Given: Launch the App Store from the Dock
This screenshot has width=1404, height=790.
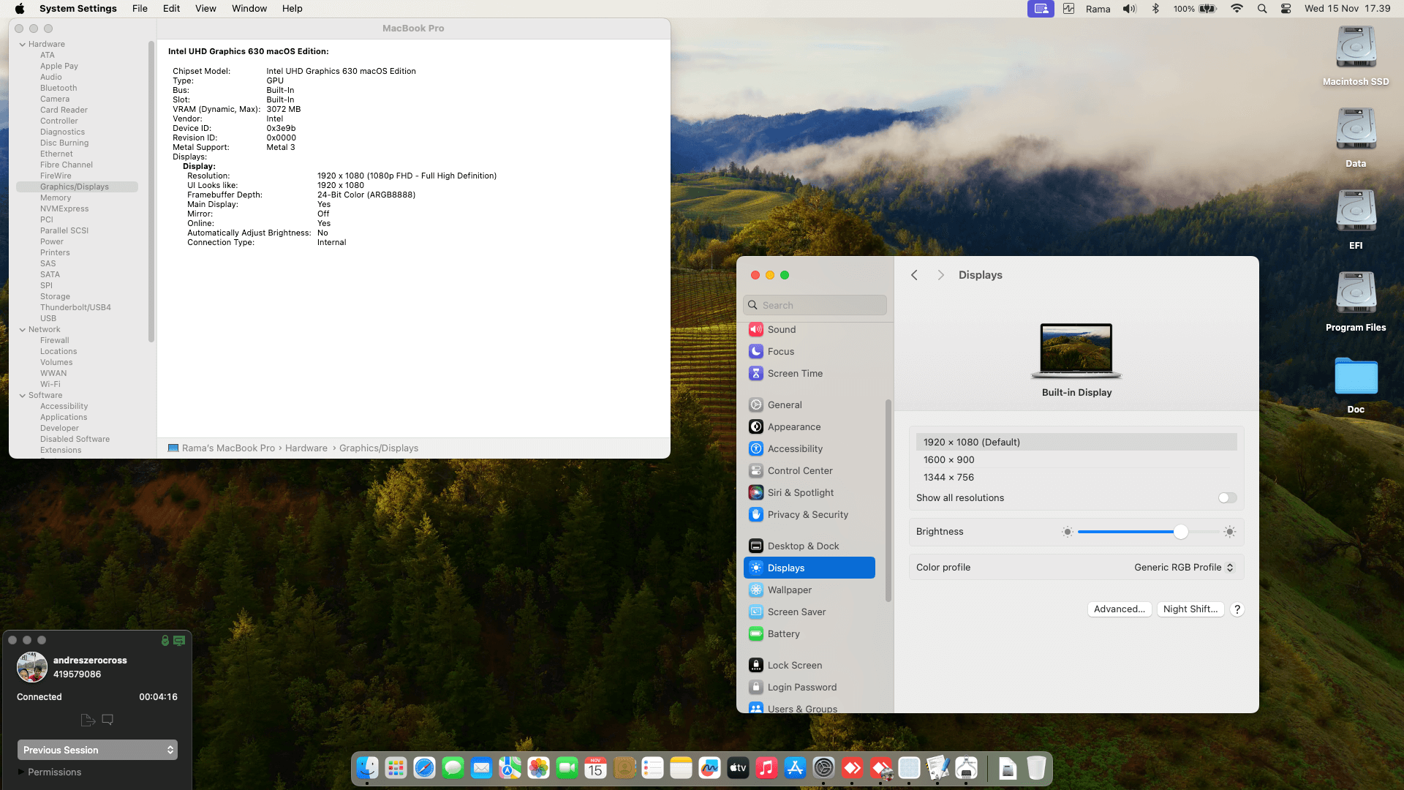Looking at the screenshot, I should [795, 768].
